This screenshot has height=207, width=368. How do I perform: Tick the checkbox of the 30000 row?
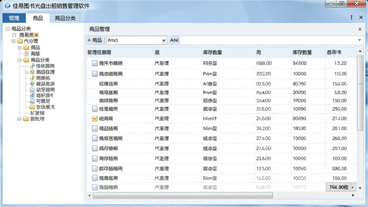tap(95, 148)
